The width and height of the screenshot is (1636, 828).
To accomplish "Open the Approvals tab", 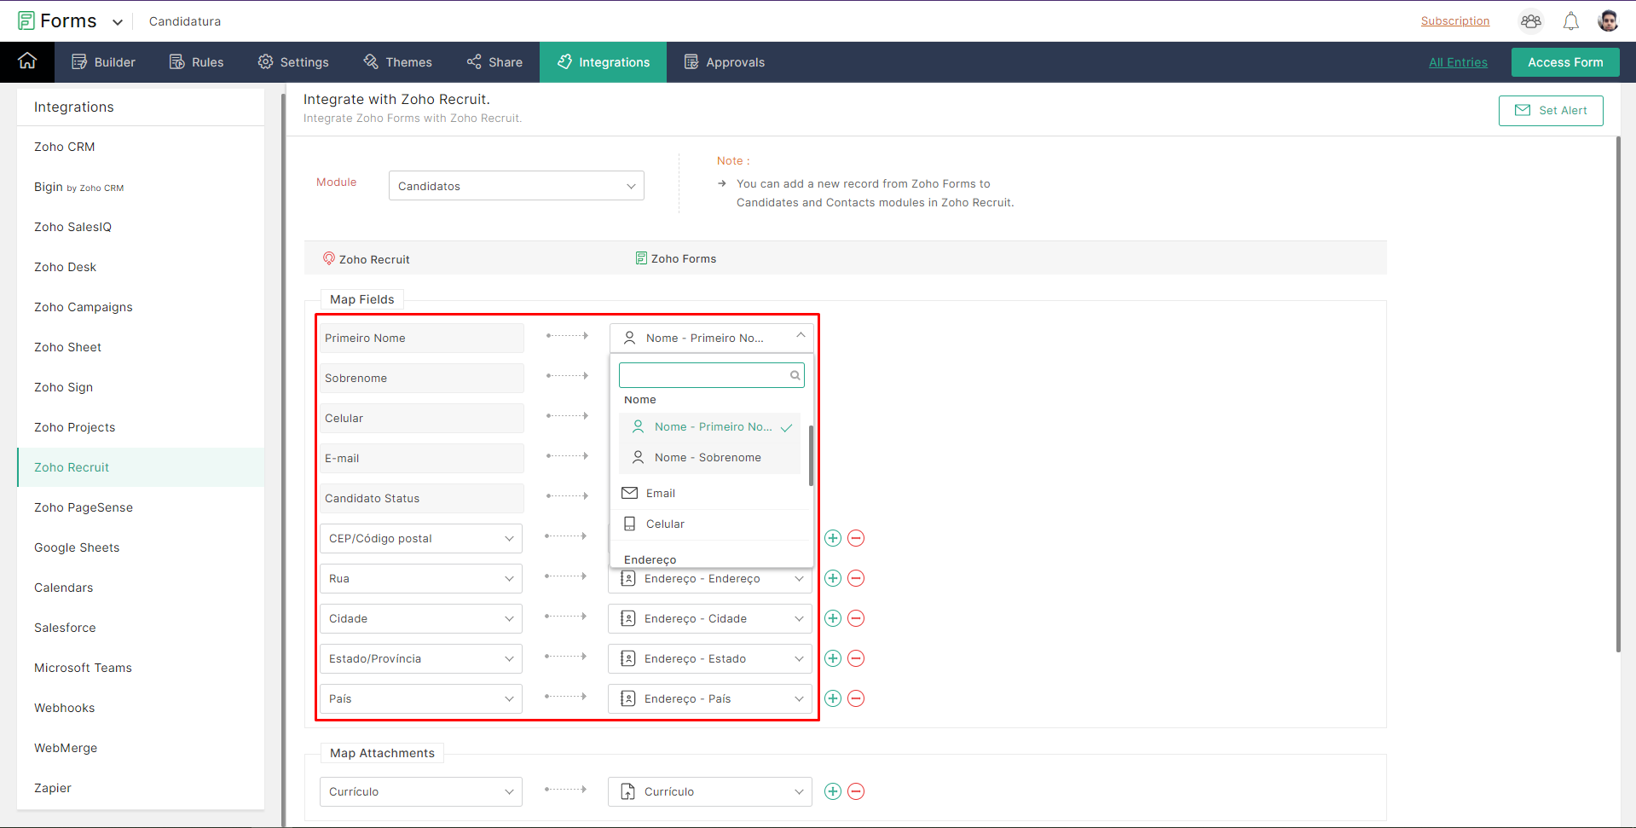I will tap(724, 62).
